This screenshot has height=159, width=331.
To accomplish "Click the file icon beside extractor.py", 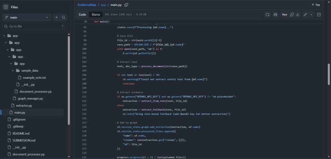I will tap(13, 105).
